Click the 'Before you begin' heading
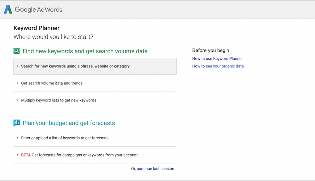315x181 pixels. 210,51
